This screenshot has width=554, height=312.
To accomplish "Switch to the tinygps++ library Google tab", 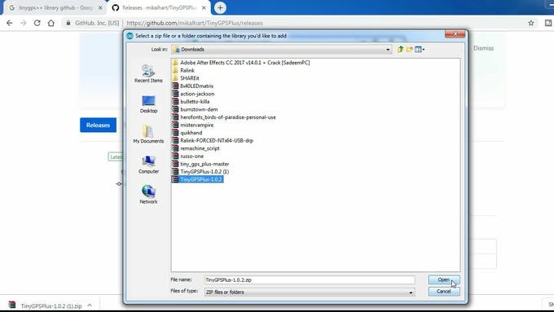I will [x=55, y=7].
